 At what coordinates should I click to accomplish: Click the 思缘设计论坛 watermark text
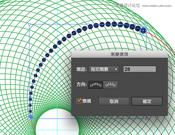coord(128,5)
